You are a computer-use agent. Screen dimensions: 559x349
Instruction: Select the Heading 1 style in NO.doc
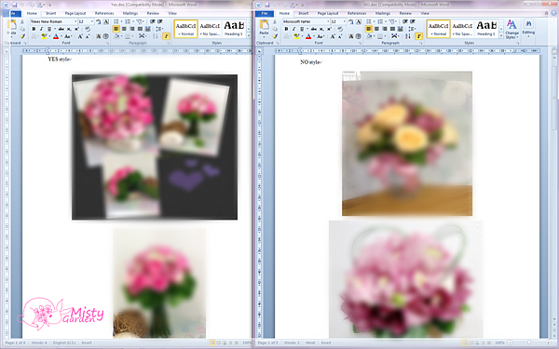[486, 29]
